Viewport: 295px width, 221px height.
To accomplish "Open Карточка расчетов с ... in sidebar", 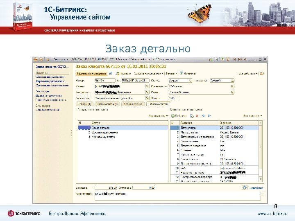I will pyautogui.click(x=52, y=81).
